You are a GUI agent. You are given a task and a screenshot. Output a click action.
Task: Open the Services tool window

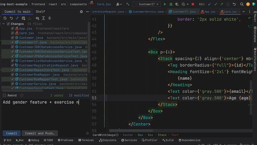[129, 140]
